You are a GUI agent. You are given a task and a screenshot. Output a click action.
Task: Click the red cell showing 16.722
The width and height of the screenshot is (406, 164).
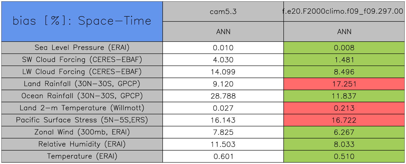pos(344,120)
